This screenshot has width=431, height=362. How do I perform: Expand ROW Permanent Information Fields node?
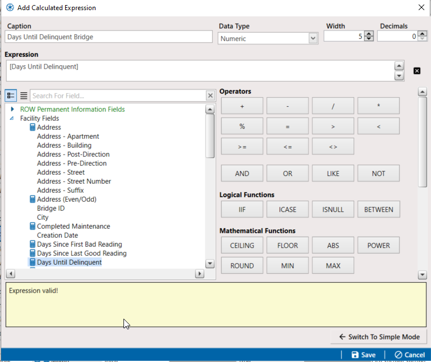12,109
